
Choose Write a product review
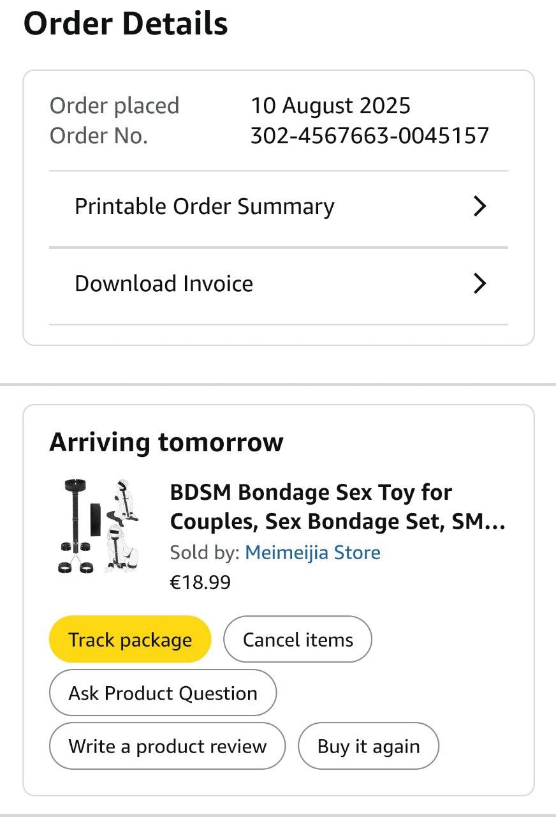tap(167, 746)
